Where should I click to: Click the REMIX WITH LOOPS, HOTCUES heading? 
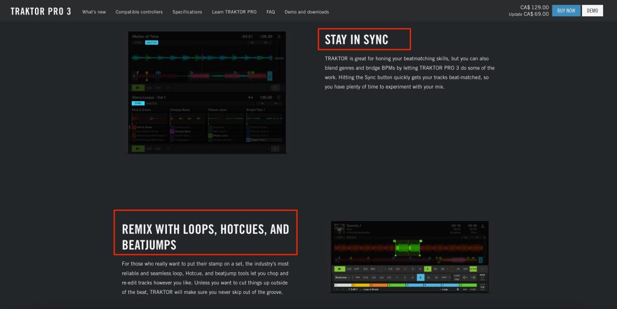(205, 237)
